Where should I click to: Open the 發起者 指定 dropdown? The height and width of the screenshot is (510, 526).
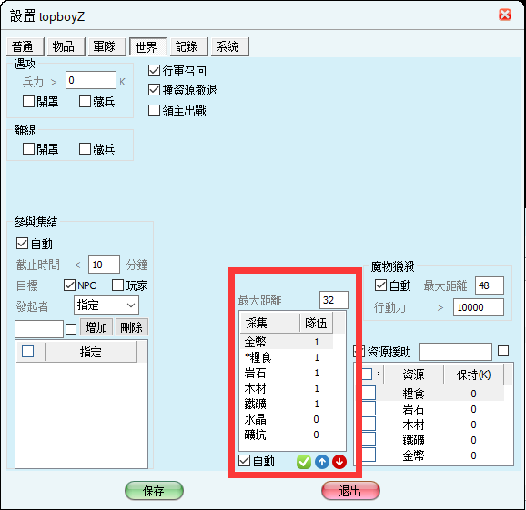(106, 305)
